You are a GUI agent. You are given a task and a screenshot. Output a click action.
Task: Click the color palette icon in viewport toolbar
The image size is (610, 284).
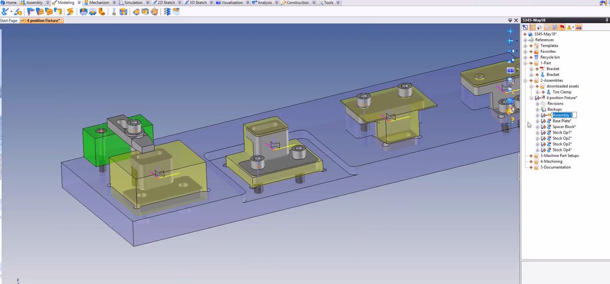510,110
